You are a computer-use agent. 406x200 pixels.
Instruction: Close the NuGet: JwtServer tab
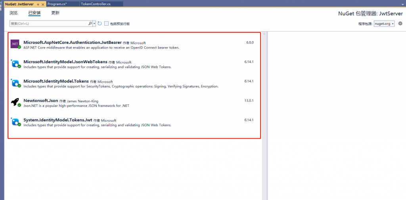[43, 4]
